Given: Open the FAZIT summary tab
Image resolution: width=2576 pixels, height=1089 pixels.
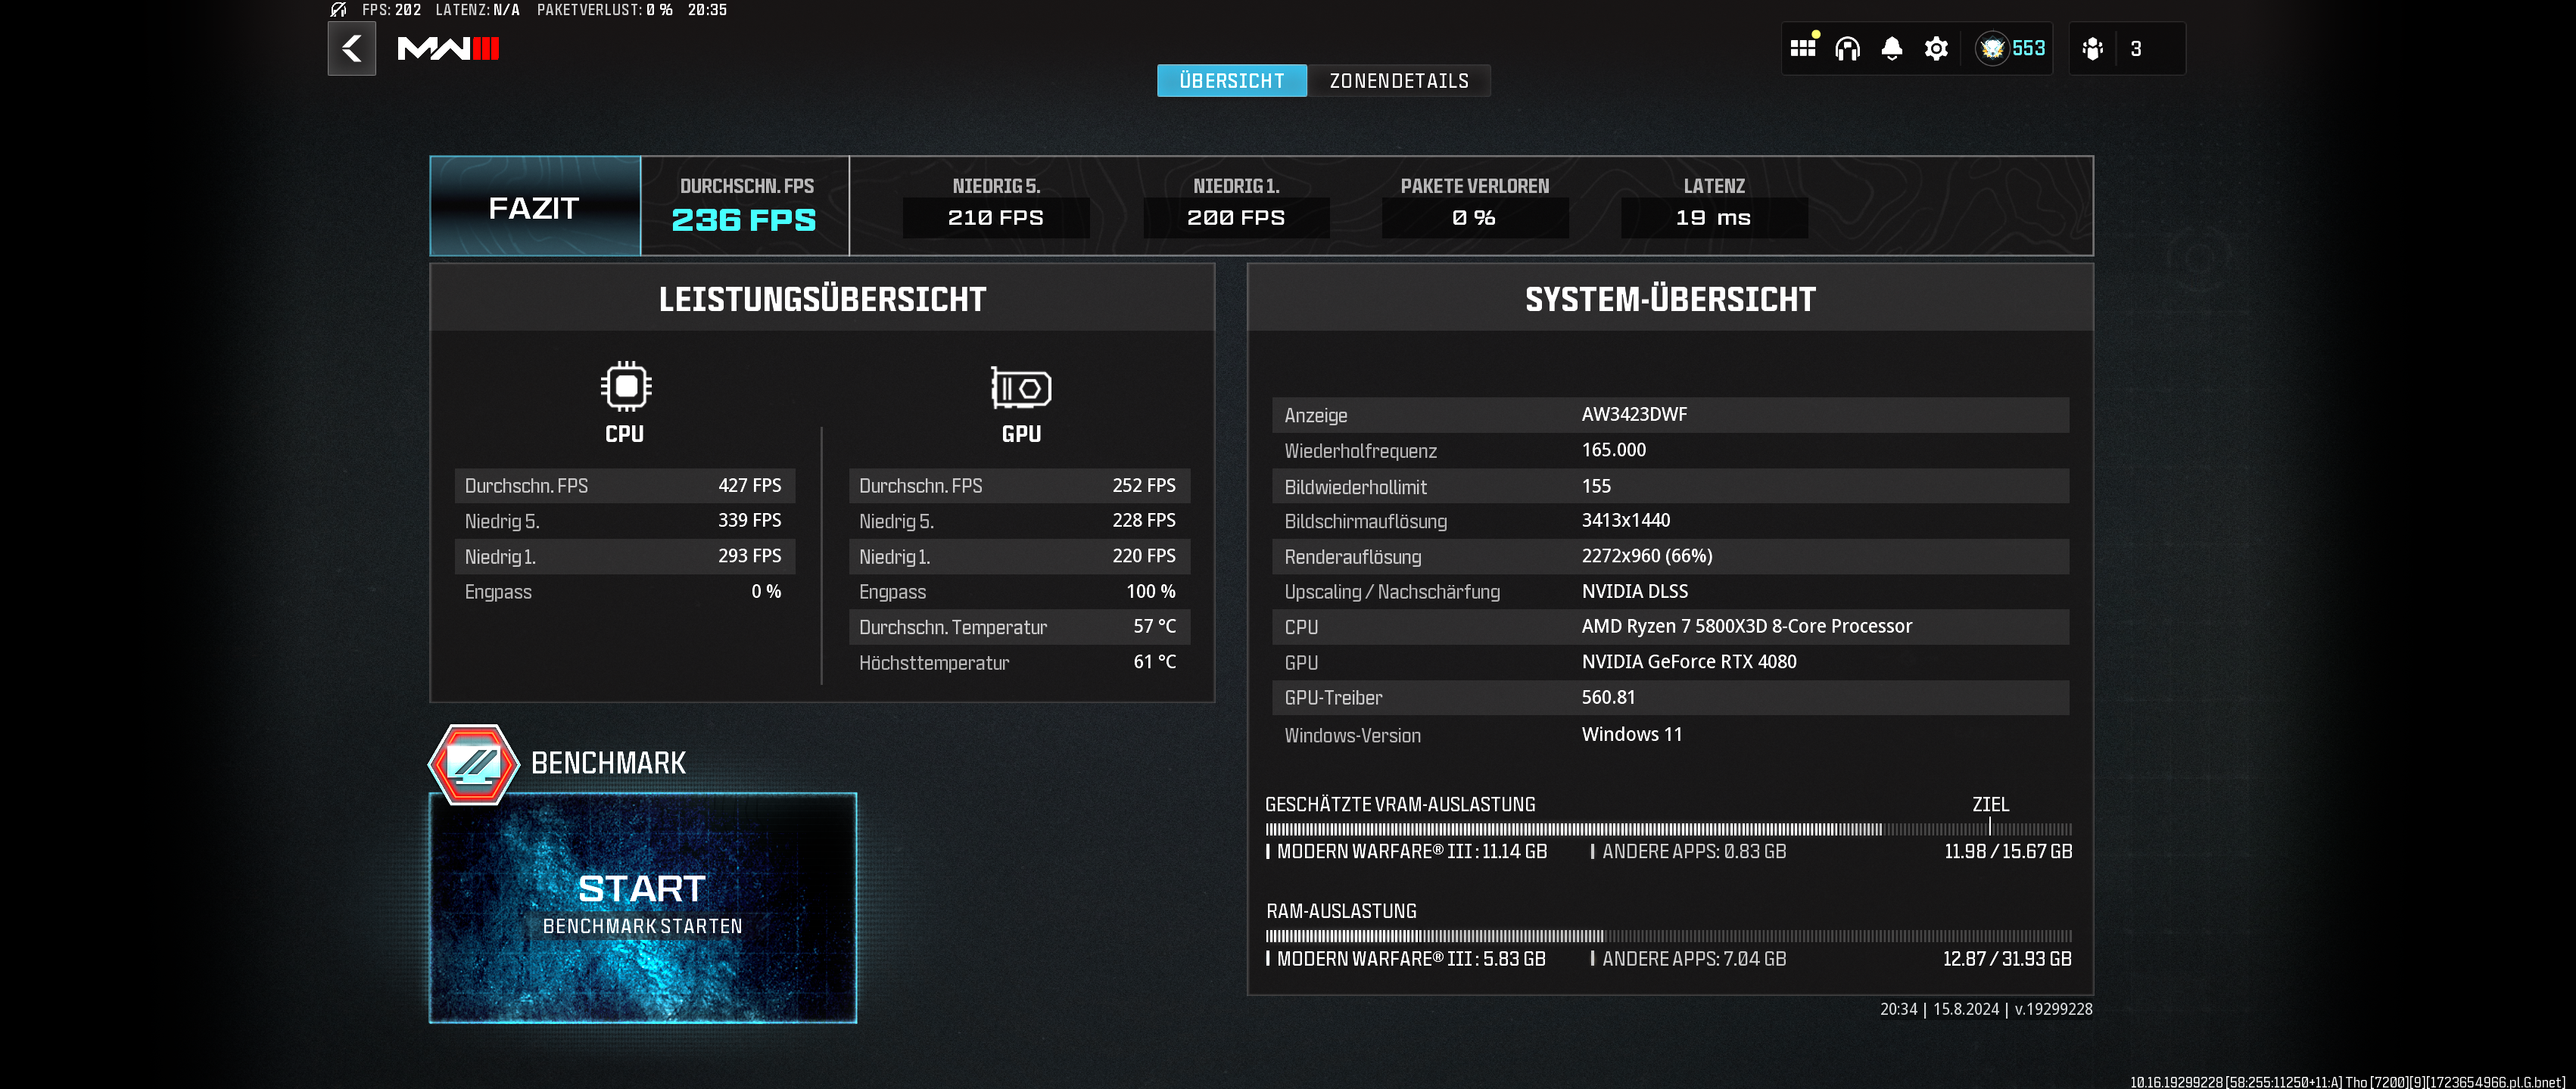Looking at the screenshot, I should point(533,206).
